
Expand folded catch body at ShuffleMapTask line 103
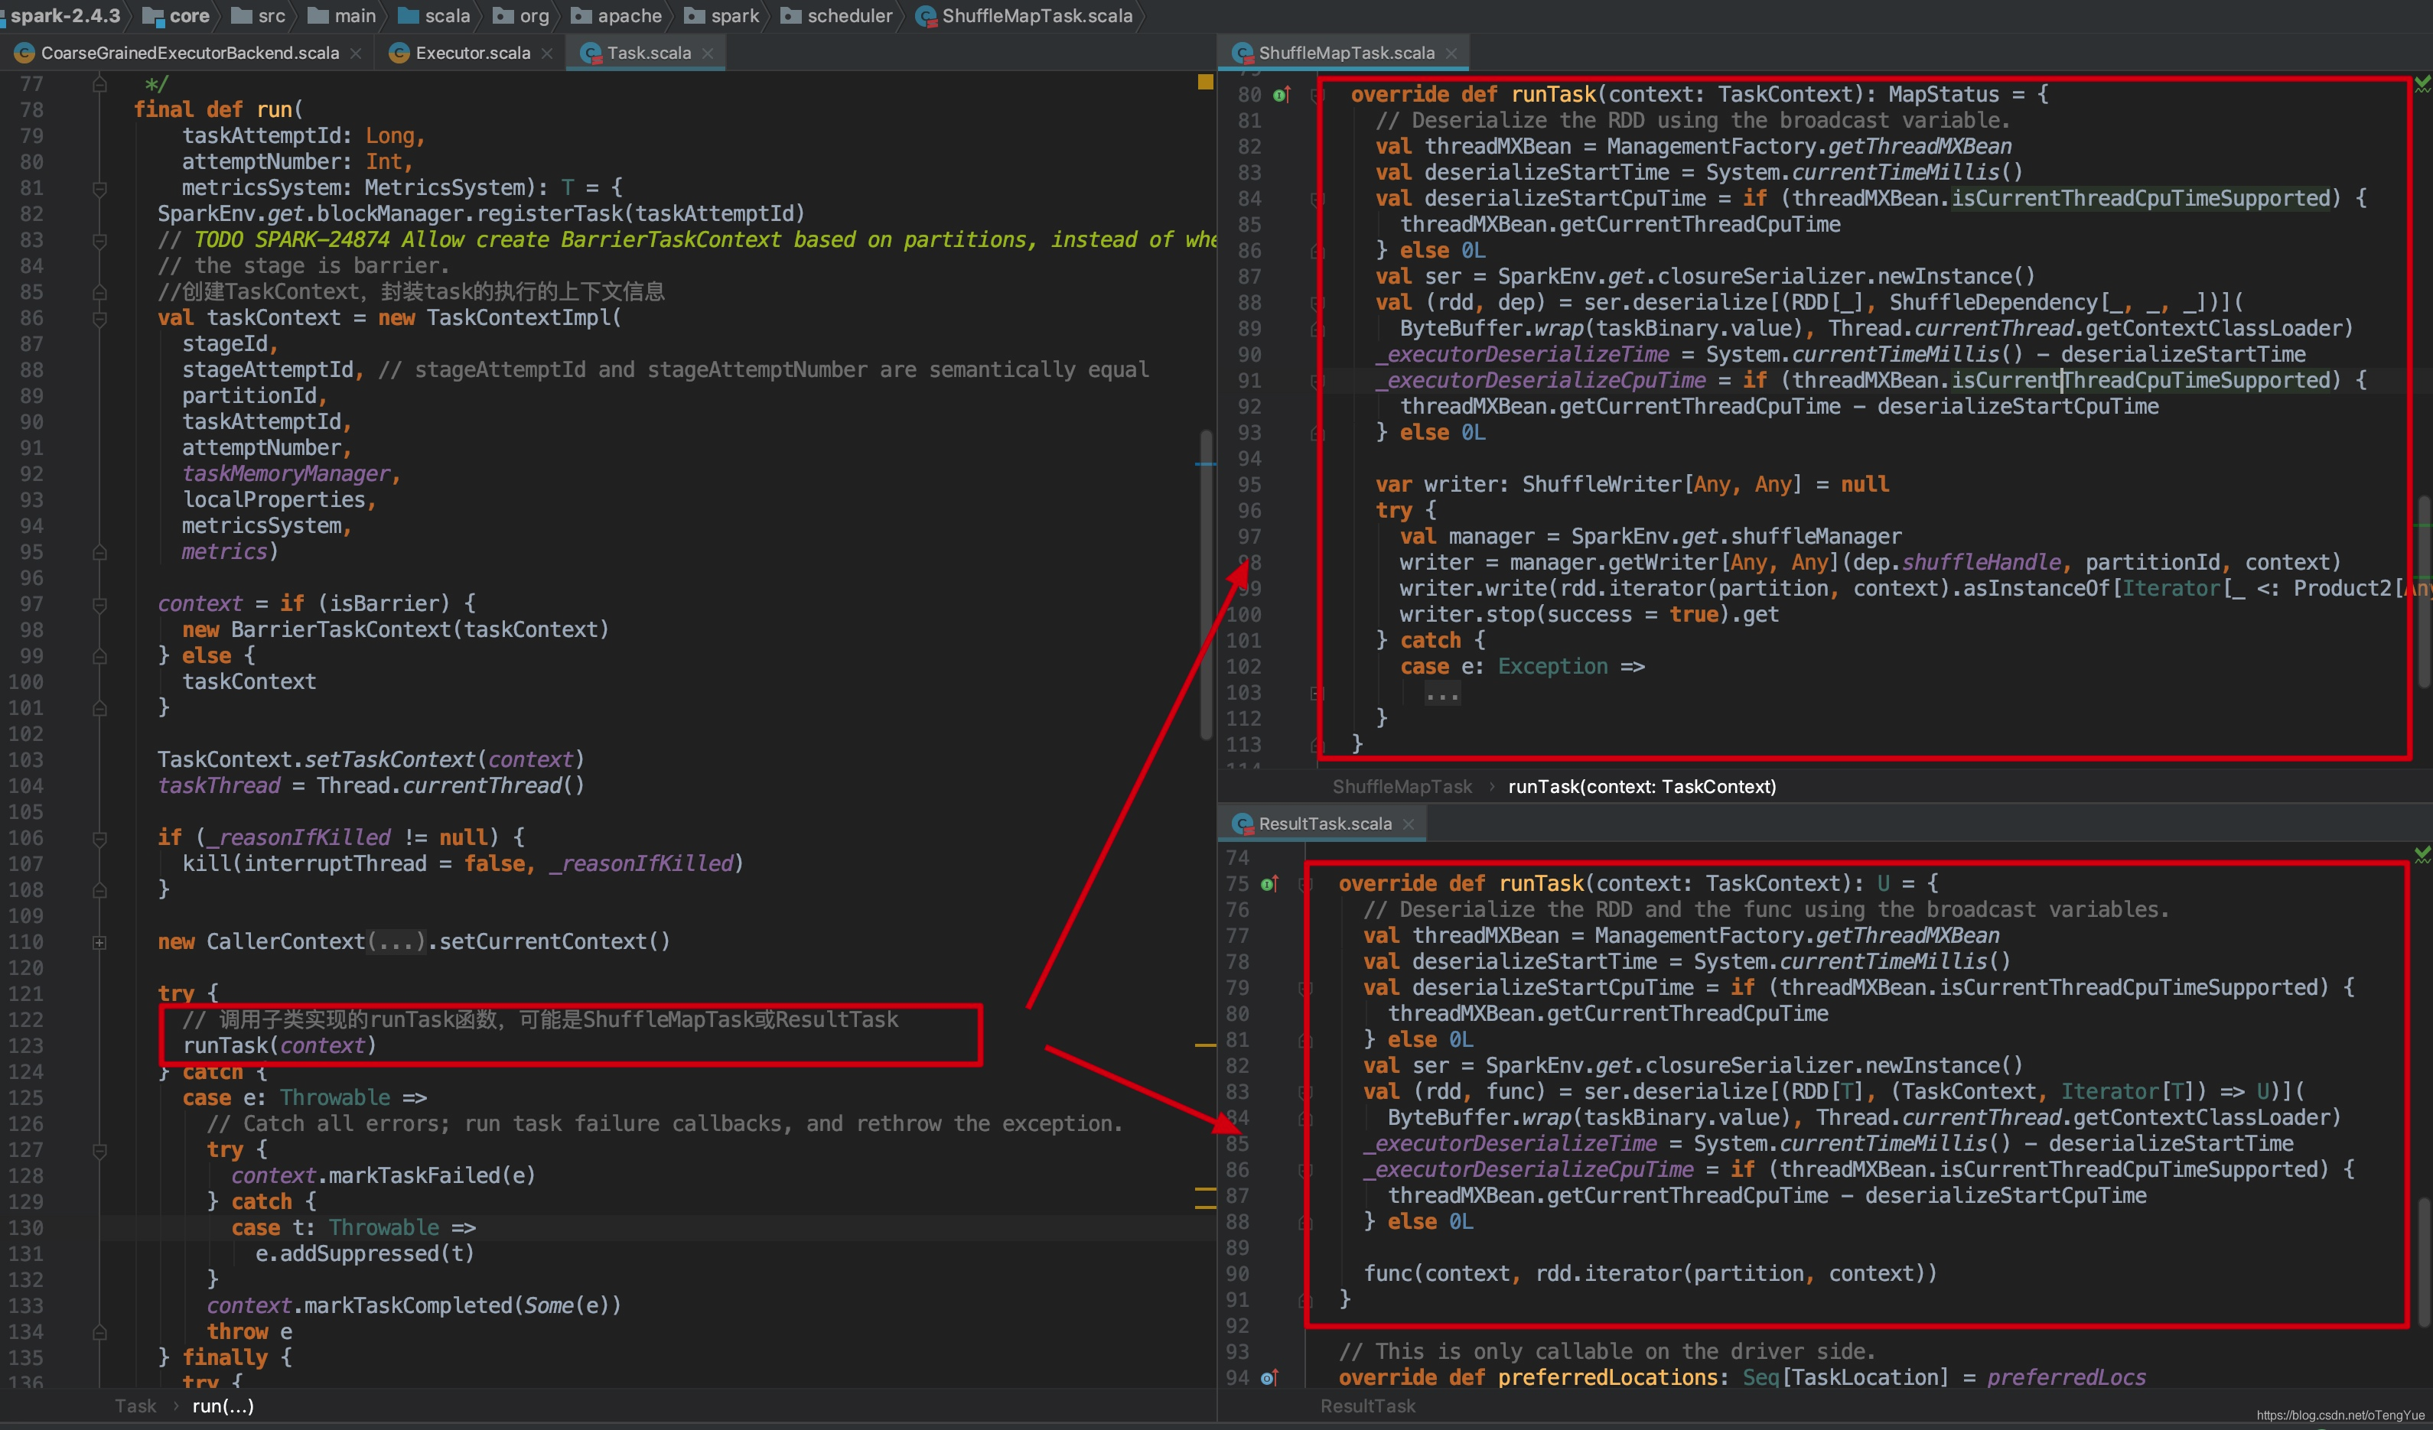pos(1316,693)
